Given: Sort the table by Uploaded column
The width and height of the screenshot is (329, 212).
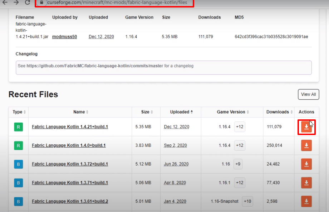Looking at the screenshot, I should coord(181,112).
